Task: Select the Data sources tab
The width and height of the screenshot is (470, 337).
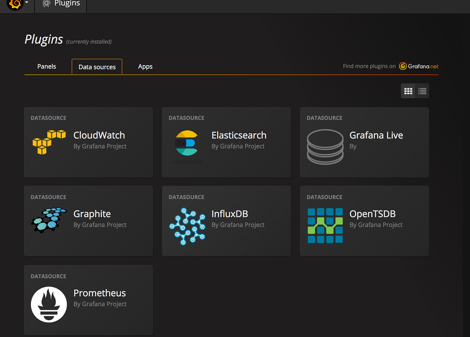Action: pos(97,66)
